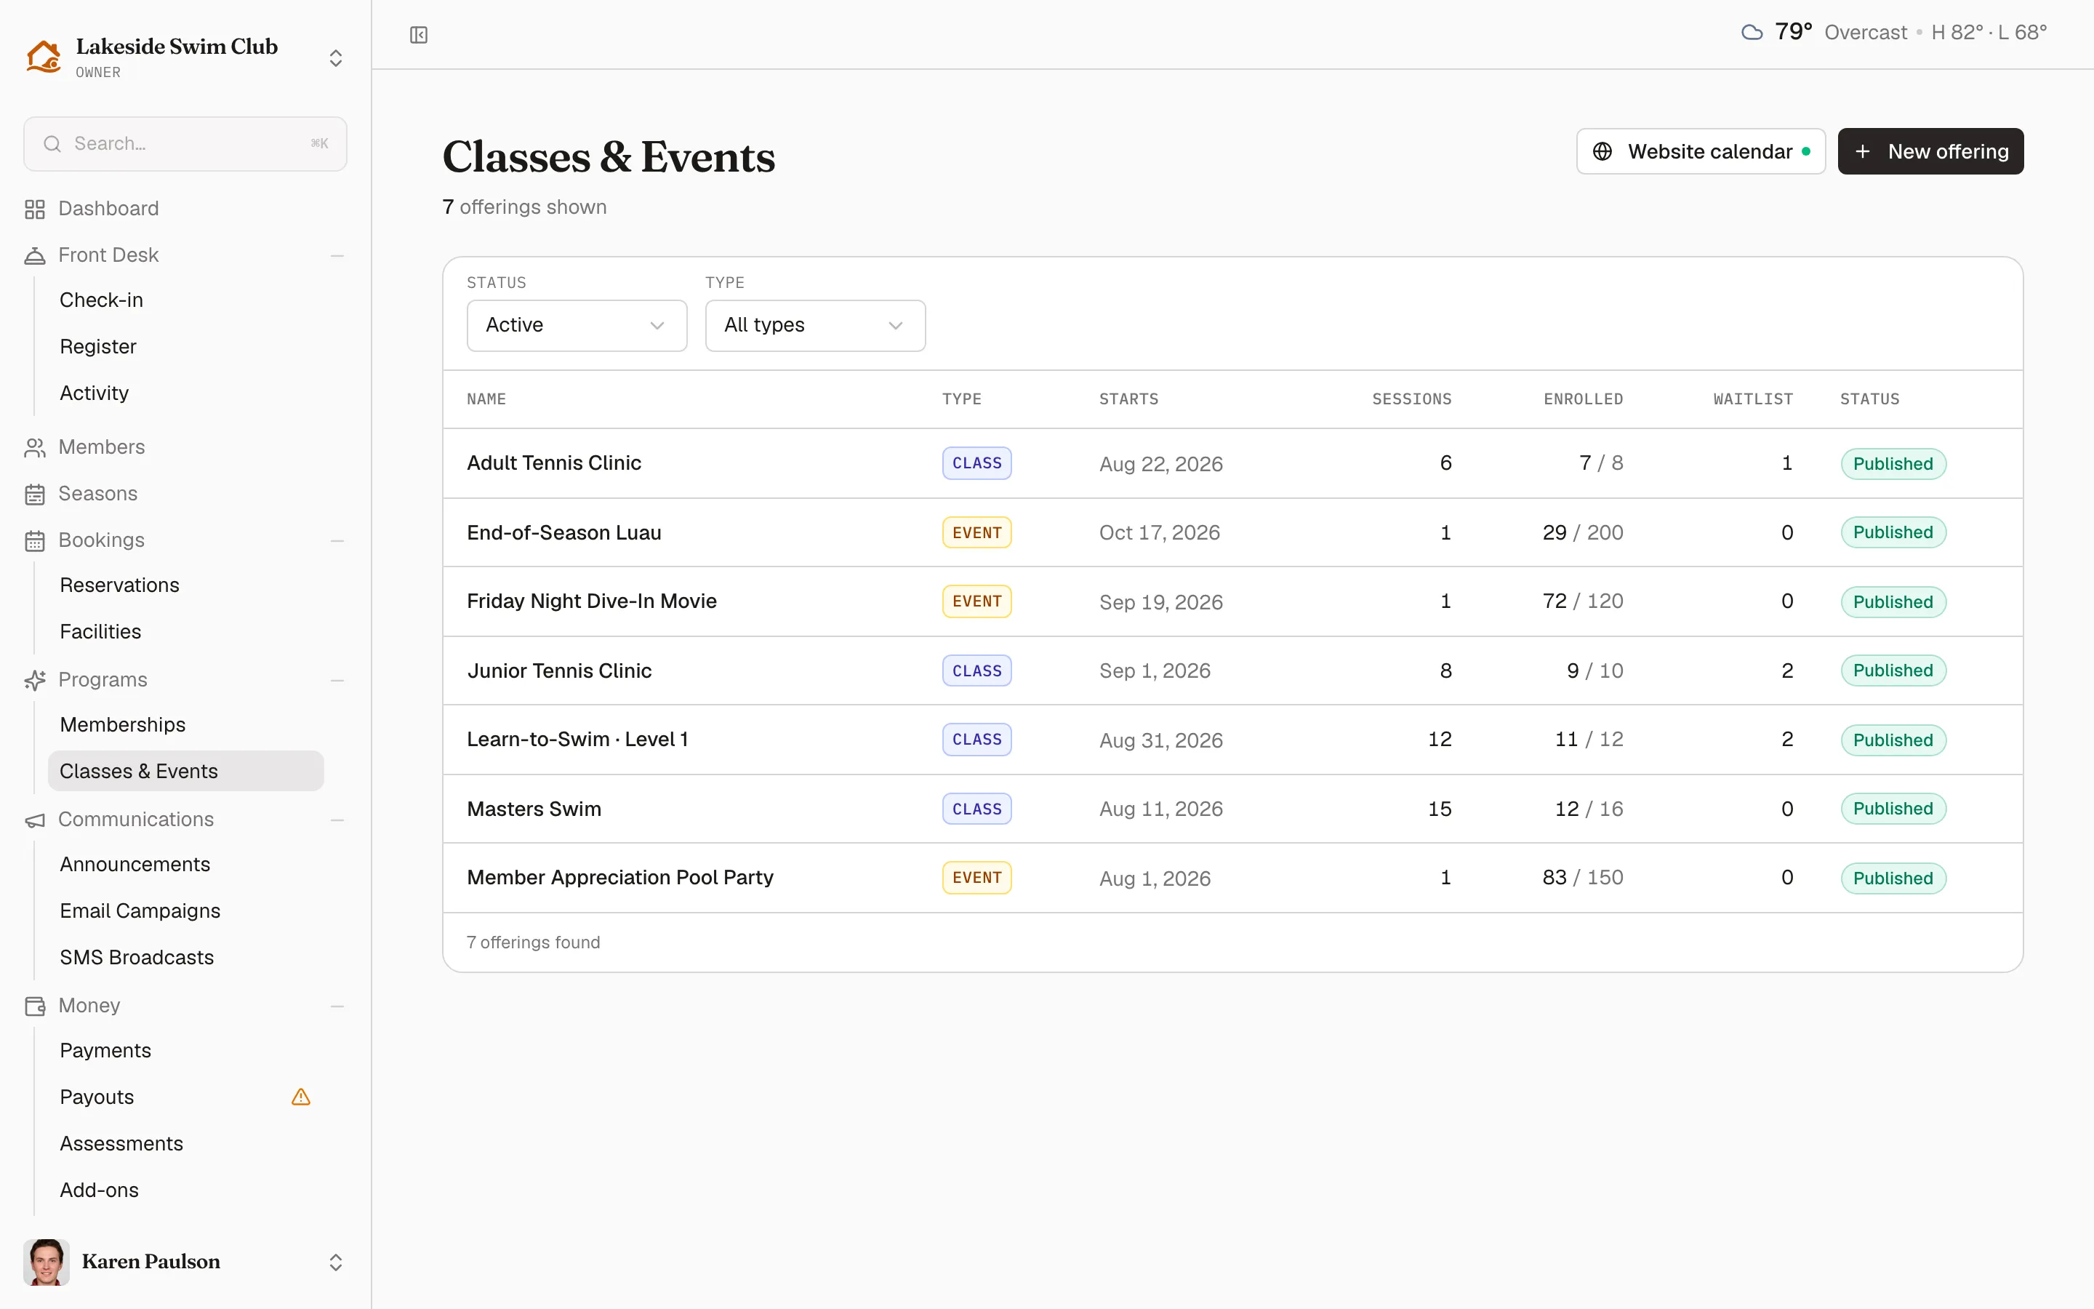Focus the Search input field
Viewport: 2094px width, 1309px height.
pyautogui.click(x=185, y=144)
